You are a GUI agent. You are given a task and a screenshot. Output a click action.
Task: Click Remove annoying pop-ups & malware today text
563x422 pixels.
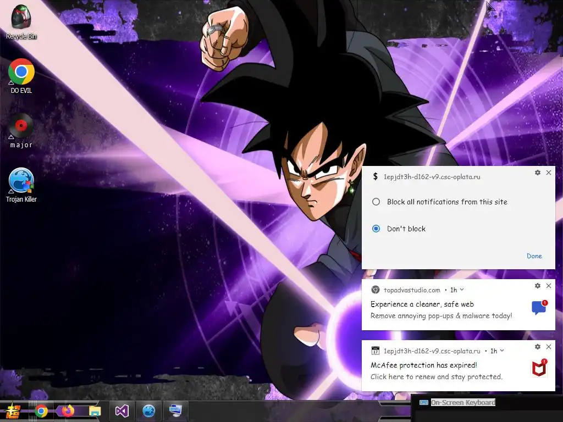(441, 316)
